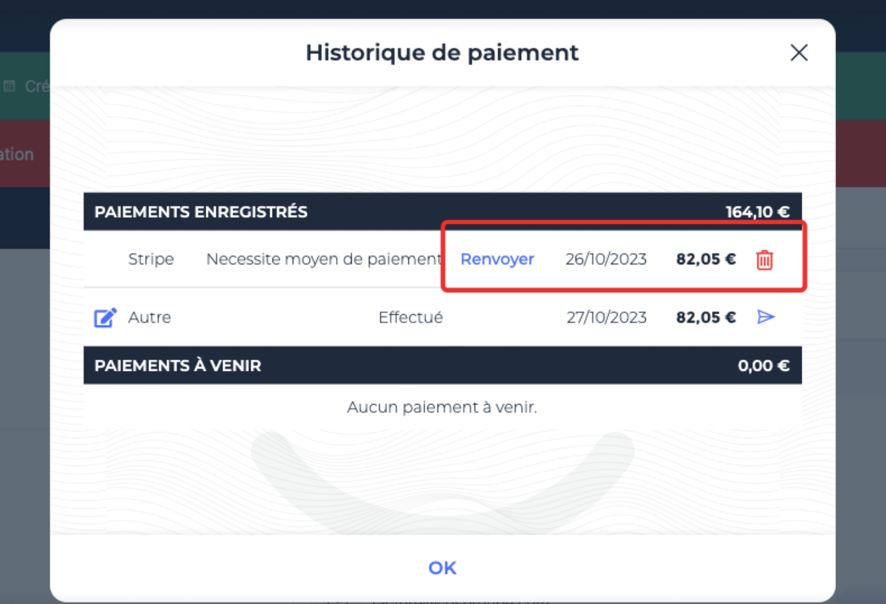Send receipt using blue paper plane icon
886x604 pixels.
(766, 317)
